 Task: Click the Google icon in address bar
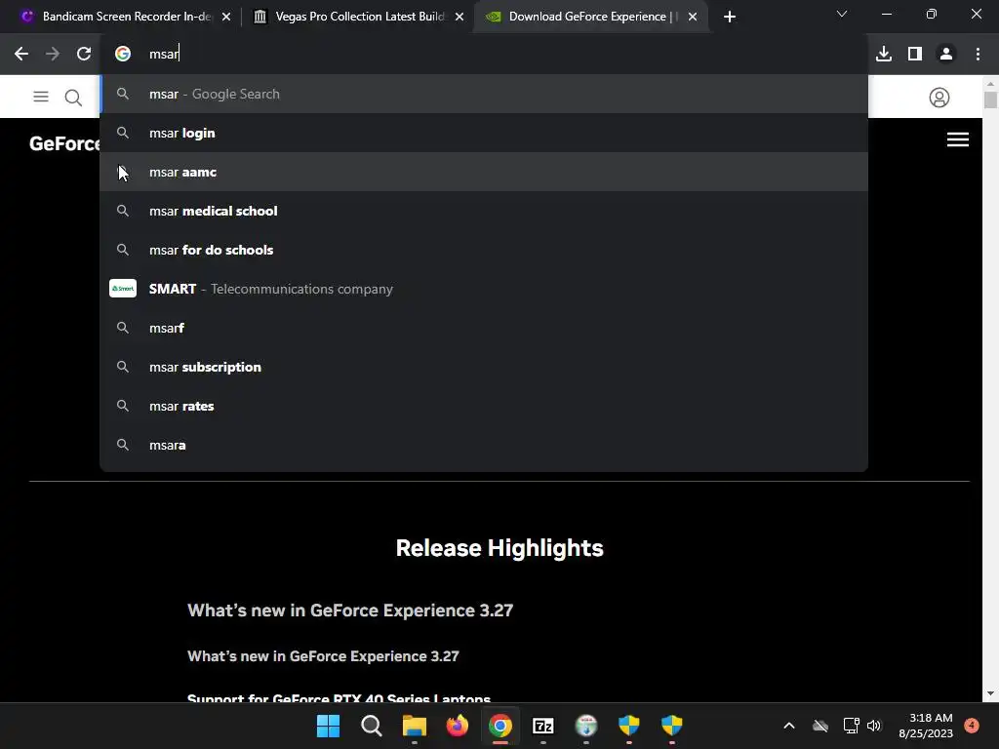[123, 55]
